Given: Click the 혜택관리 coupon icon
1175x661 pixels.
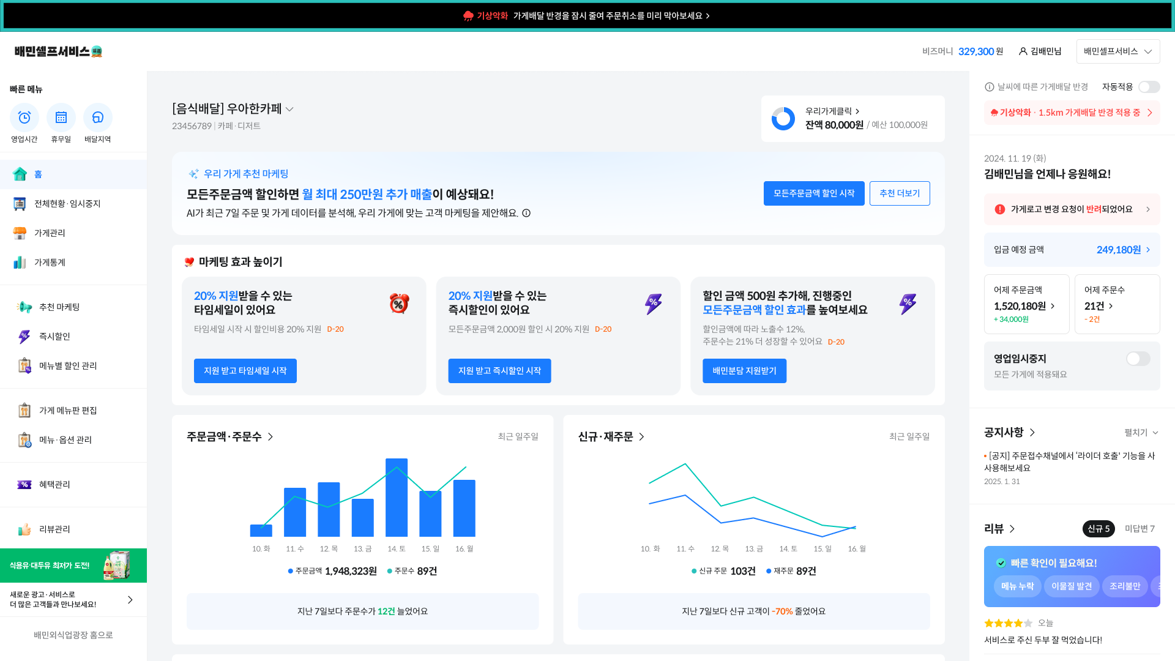Looking at the screenshot, I should (24, 485).
